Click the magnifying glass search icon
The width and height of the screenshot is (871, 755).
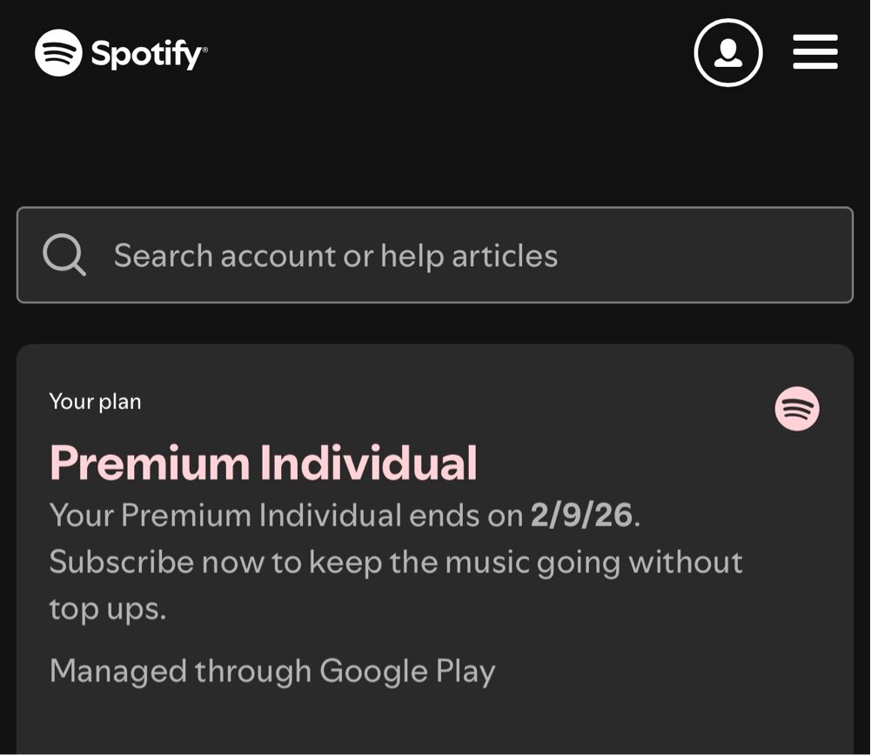(x=64, y=255)
